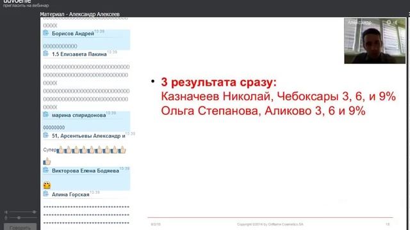The height and width of the screenshot is (230, 410).
Task: Click line 'Ольга Степанова, Аликово 3, 6 и 9%'
Action: [x=263, y=111]
